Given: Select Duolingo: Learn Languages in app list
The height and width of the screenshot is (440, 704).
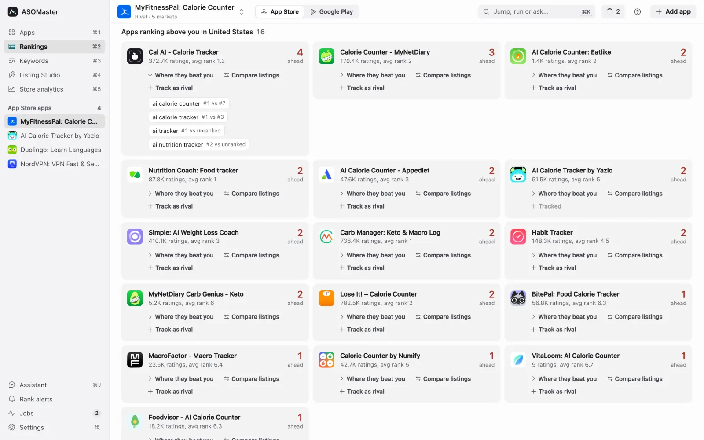Looking at the screenshot, I should click(55, 150).
